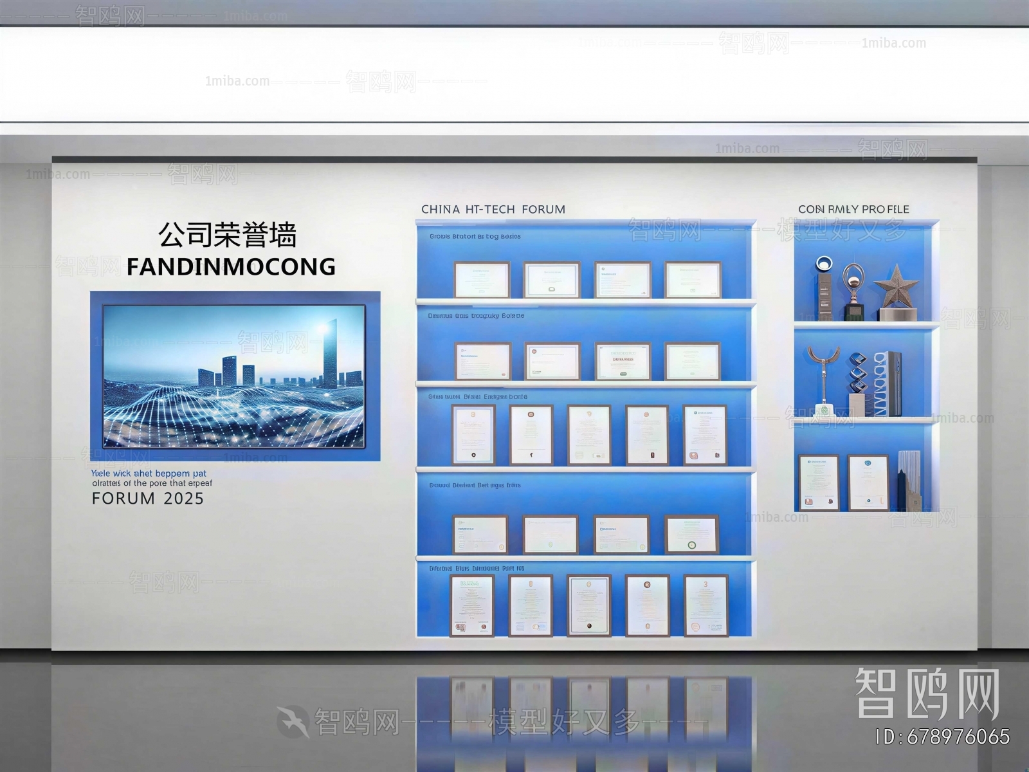Select the tall blue patterned block trophy

coord(889,383)
